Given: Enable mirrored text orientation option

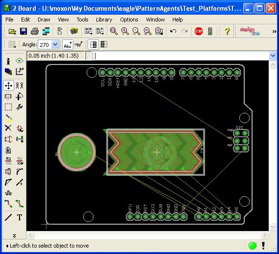Looking at the screenshot, I should tap(79, 44).
